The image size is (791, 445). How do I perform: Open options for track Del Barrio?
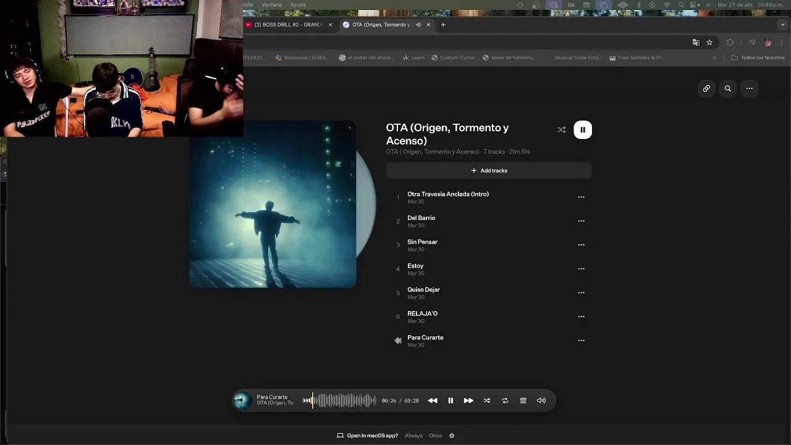click(x=581, y=221)
